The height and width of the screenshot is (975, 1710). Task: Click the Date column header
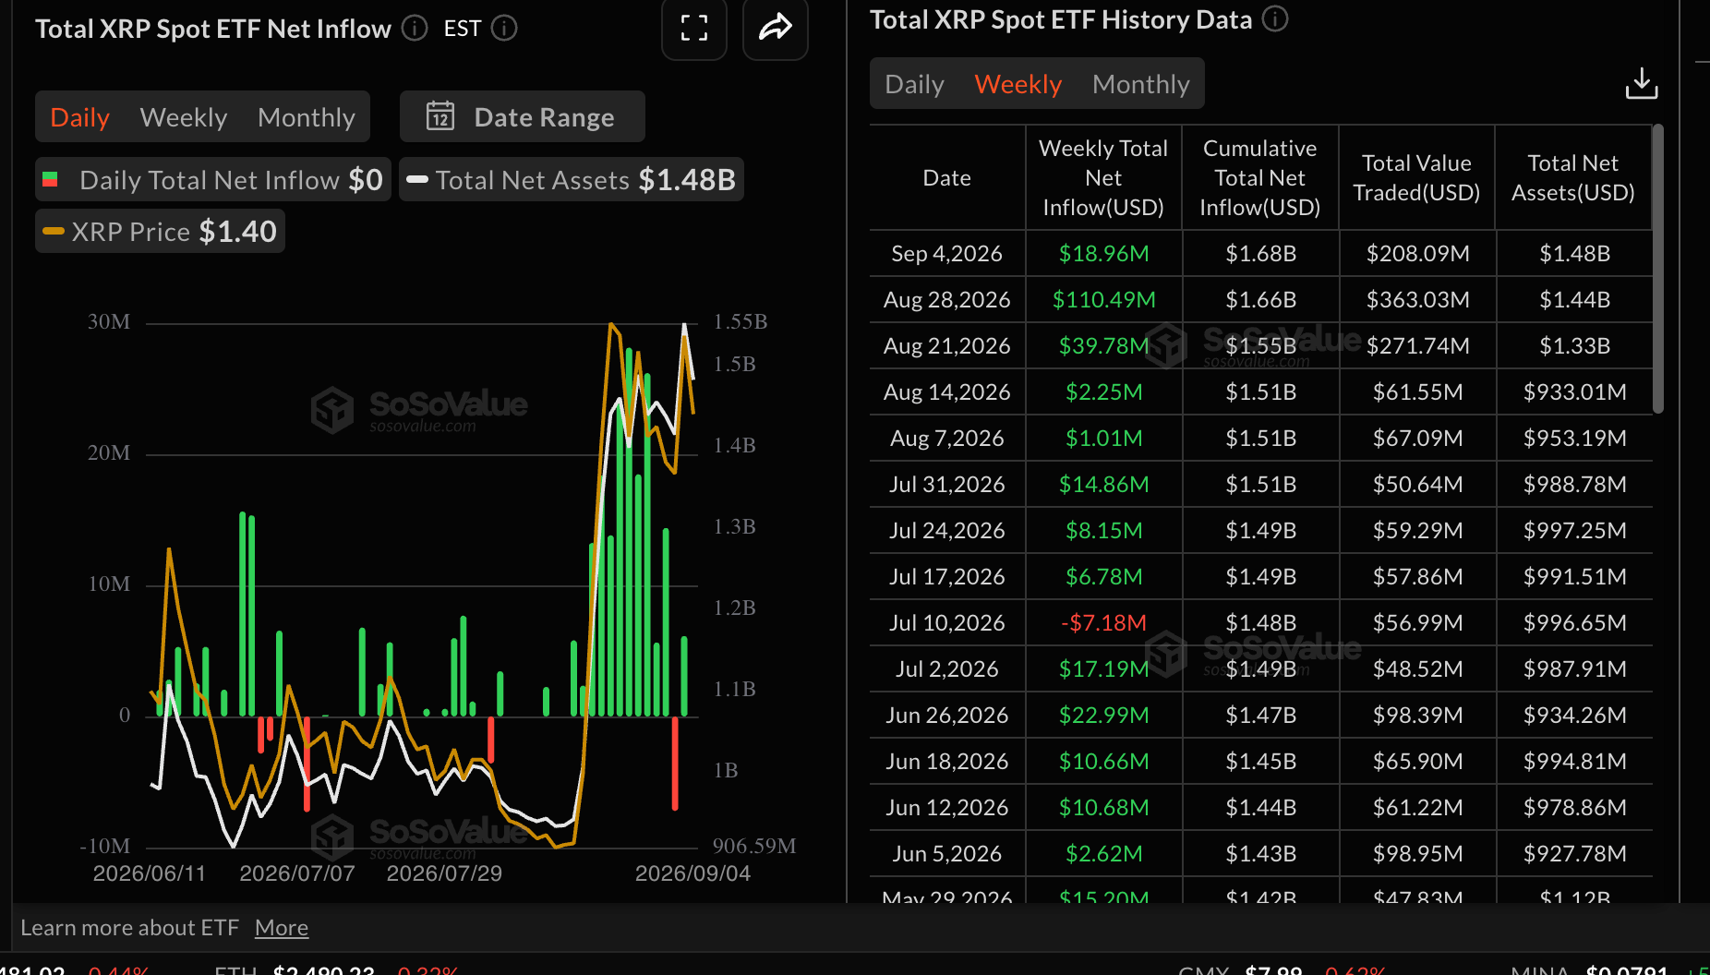pos(947,177)
